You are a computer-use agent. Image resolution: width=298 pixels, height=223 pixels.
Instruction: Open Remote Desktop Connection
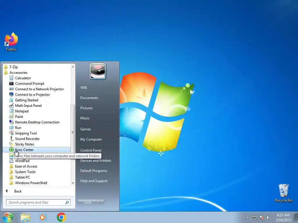pos(37,122)
